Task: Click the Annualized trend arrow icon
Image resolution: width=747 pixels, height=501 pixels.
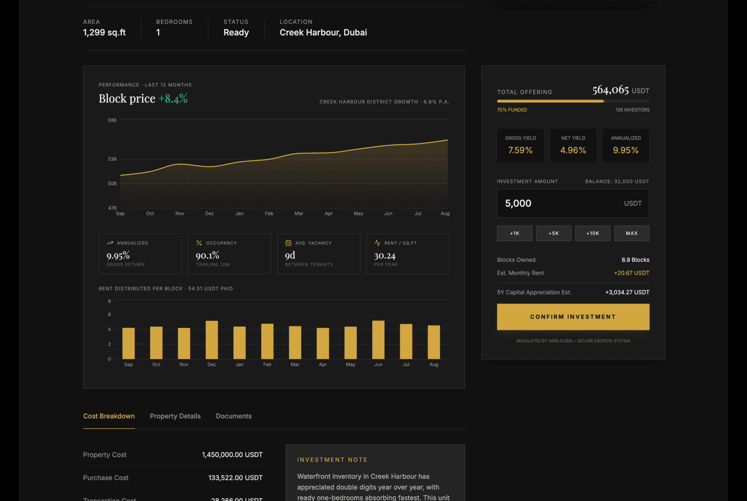Action: pos(110,243)
